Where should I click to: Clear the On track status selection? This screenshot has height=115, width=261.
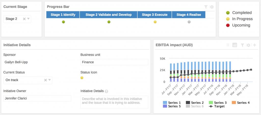[45, 80]
